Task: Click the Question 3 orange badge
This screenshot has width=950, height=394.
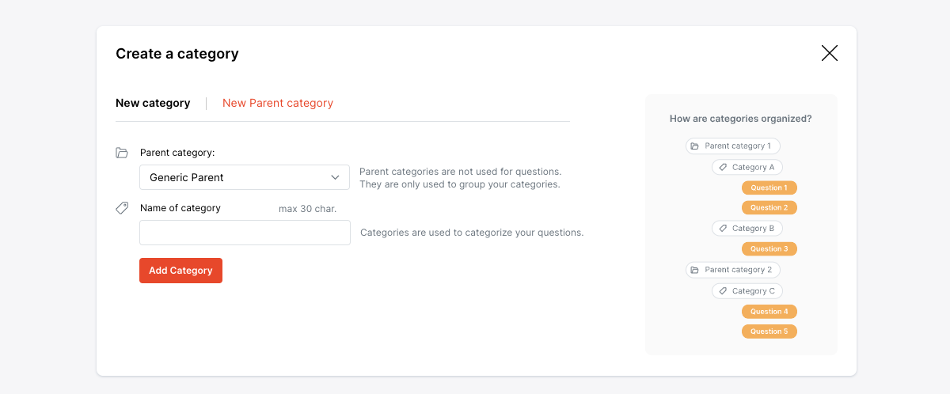Action: point(769,248)
